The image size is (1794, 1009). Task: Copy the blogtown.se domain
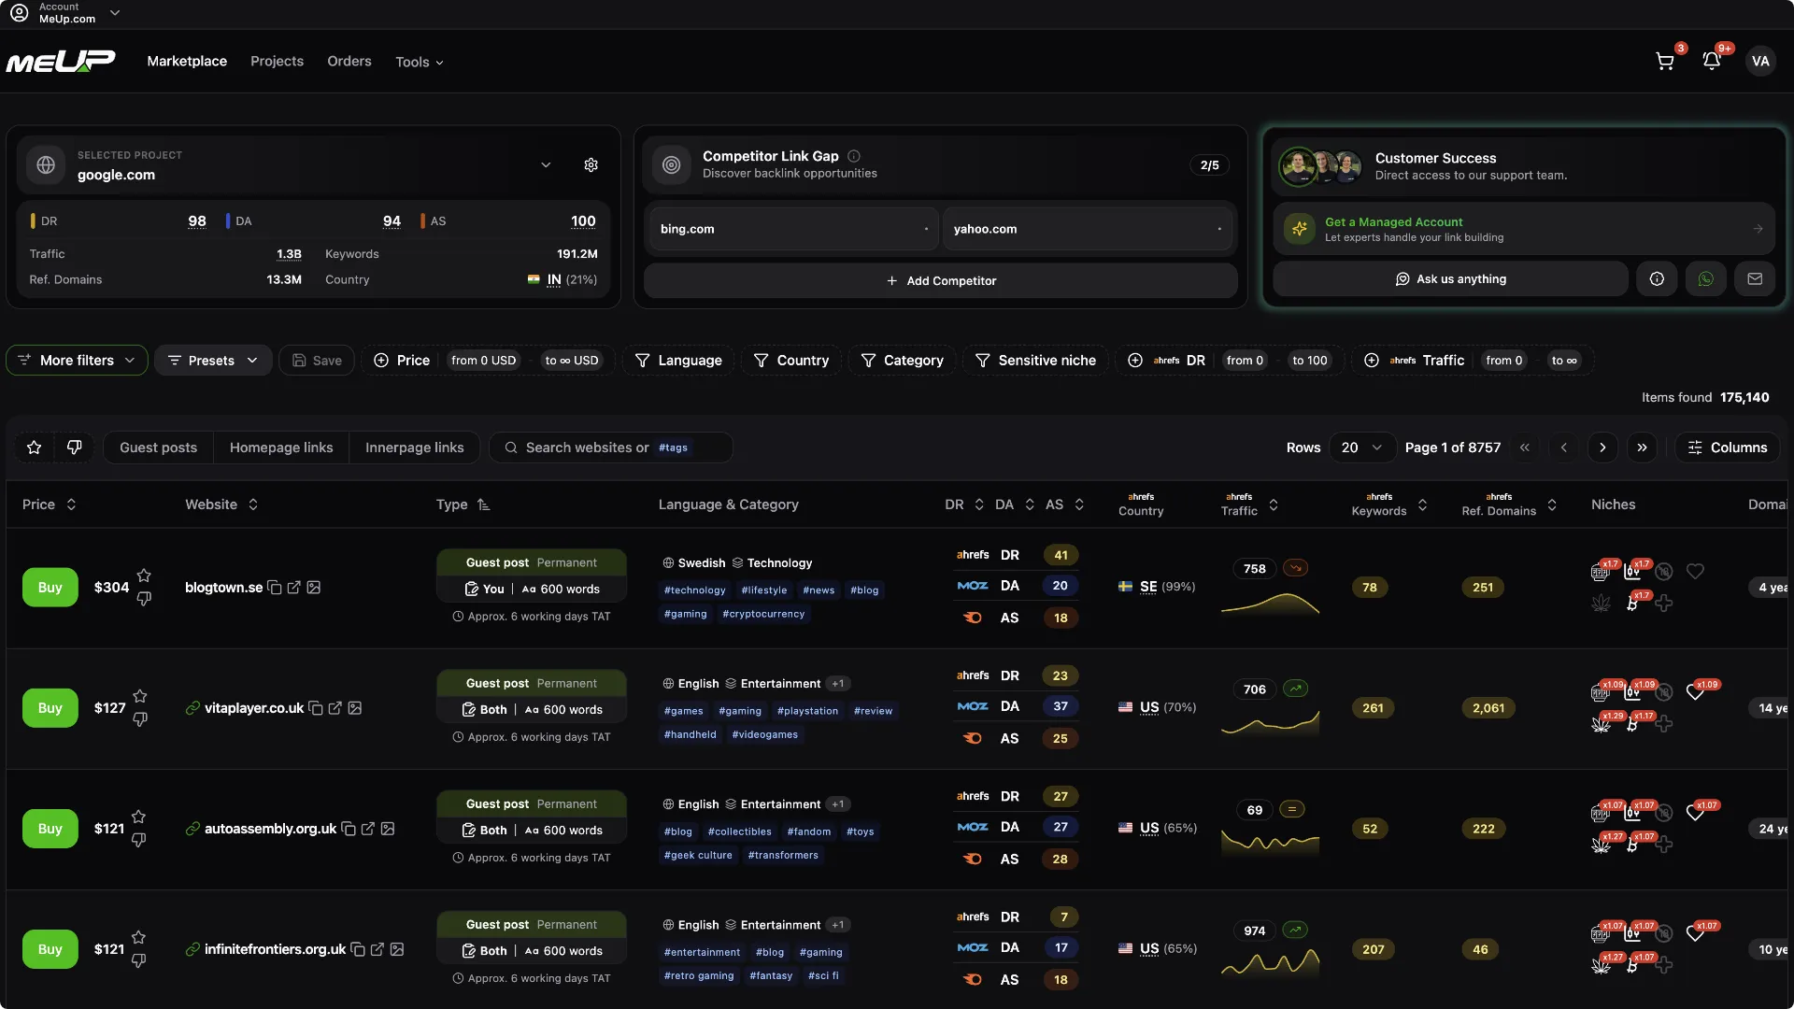(275, 588)
